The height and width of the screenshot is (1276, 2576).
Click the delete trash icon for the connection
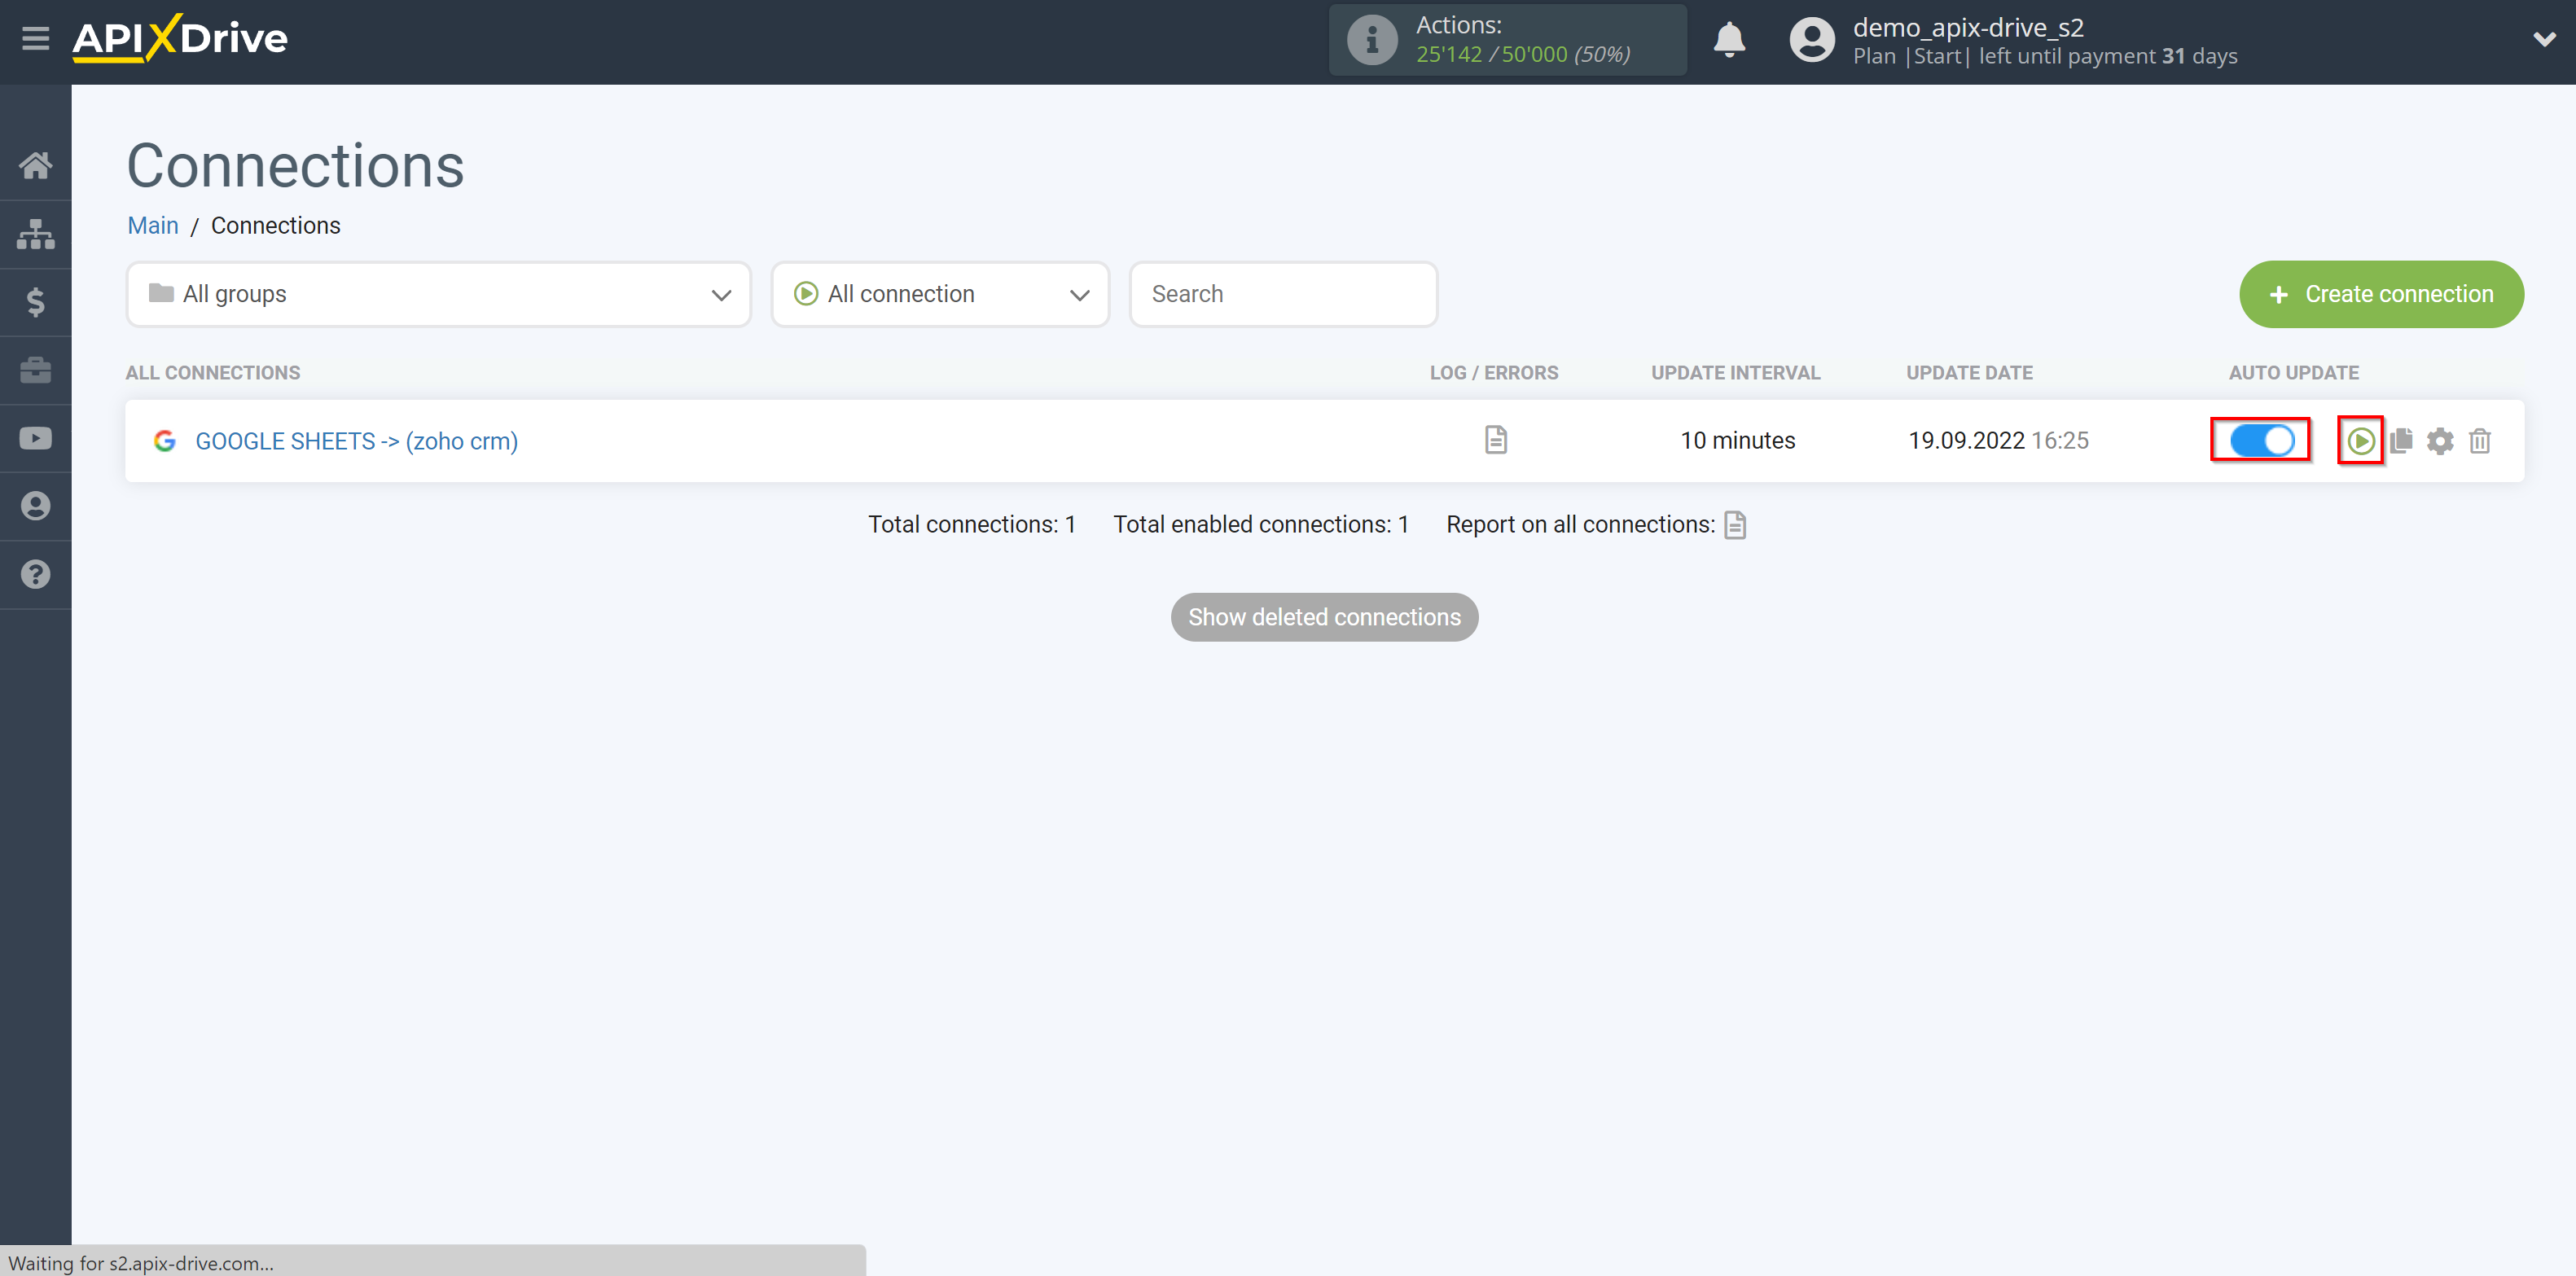coord(2481,440)
